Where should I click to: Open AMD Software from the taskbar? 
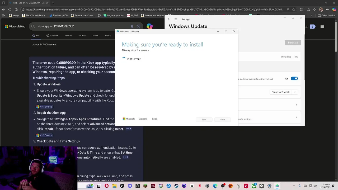click(246, 186)
